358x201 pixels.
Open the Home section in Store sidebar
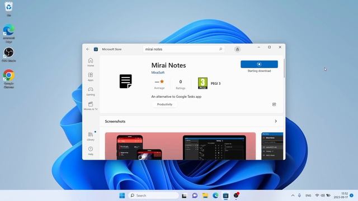tap(91, 62)
